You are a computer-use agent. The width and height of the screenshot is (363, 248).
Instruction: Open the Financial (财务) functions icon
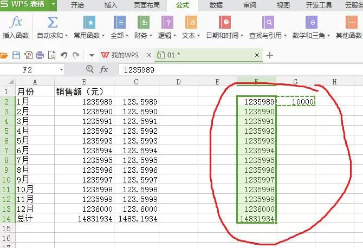pyautogui.click(x=143, y=22)
